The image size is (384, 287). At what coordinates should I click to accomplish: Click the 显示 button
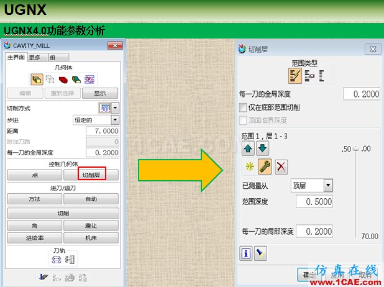(x=100, y=93)
